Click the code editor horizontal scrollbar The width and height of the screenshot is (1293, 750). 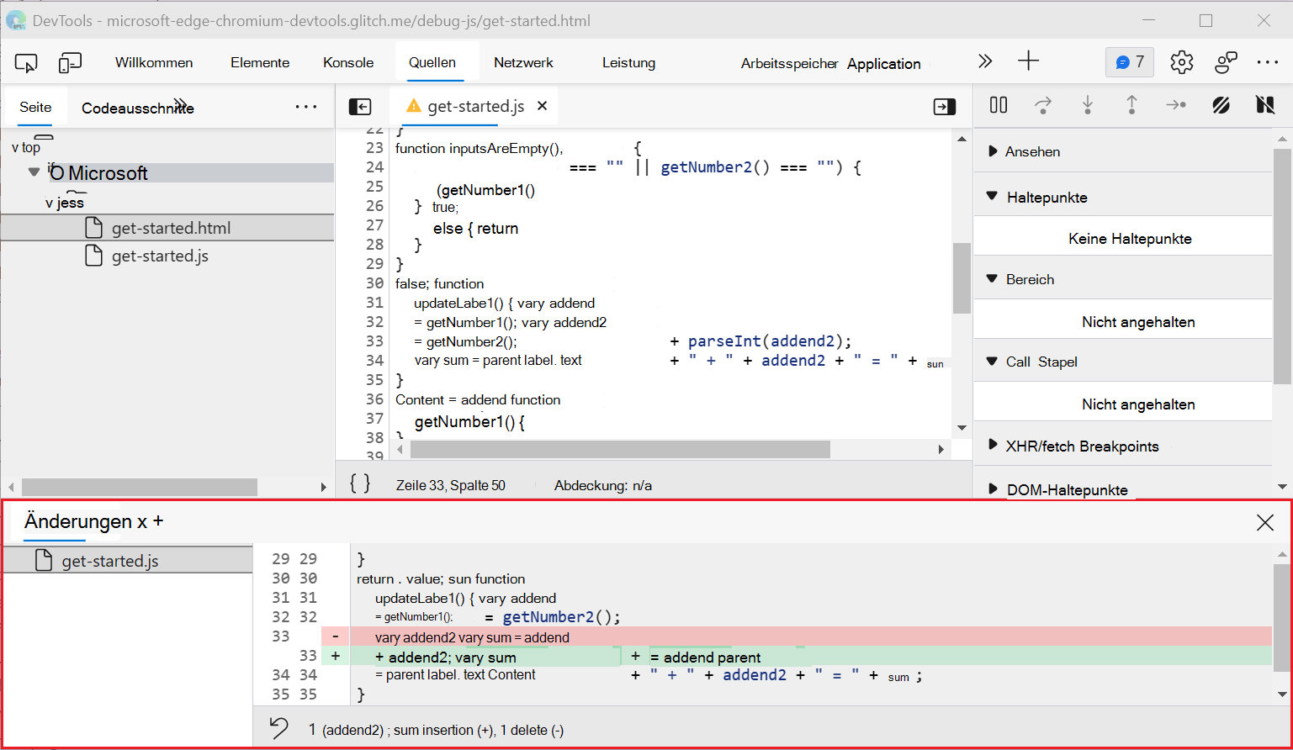(619, 450)
